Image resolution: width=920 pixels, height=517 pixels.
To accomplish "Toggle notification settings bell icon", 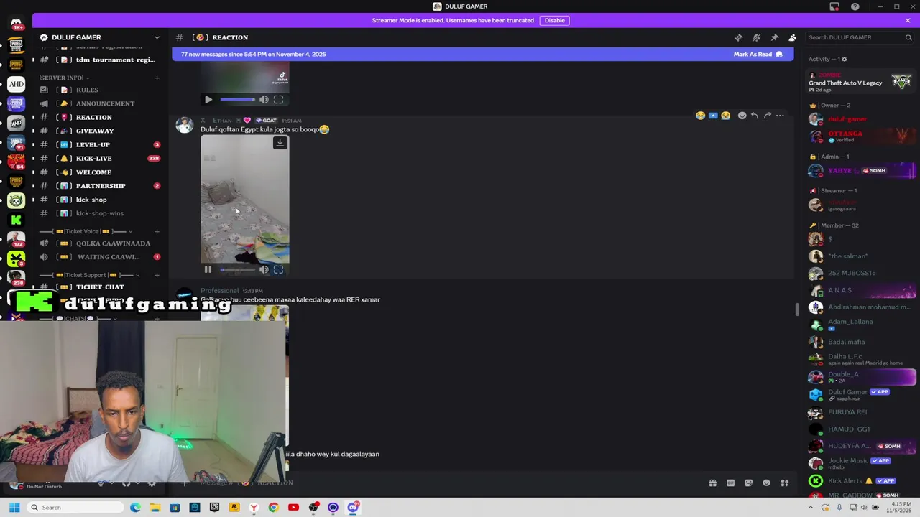I will [756, 37].
